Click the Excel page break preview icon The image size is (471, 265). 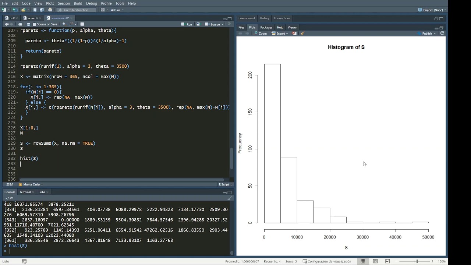(387, 261)
